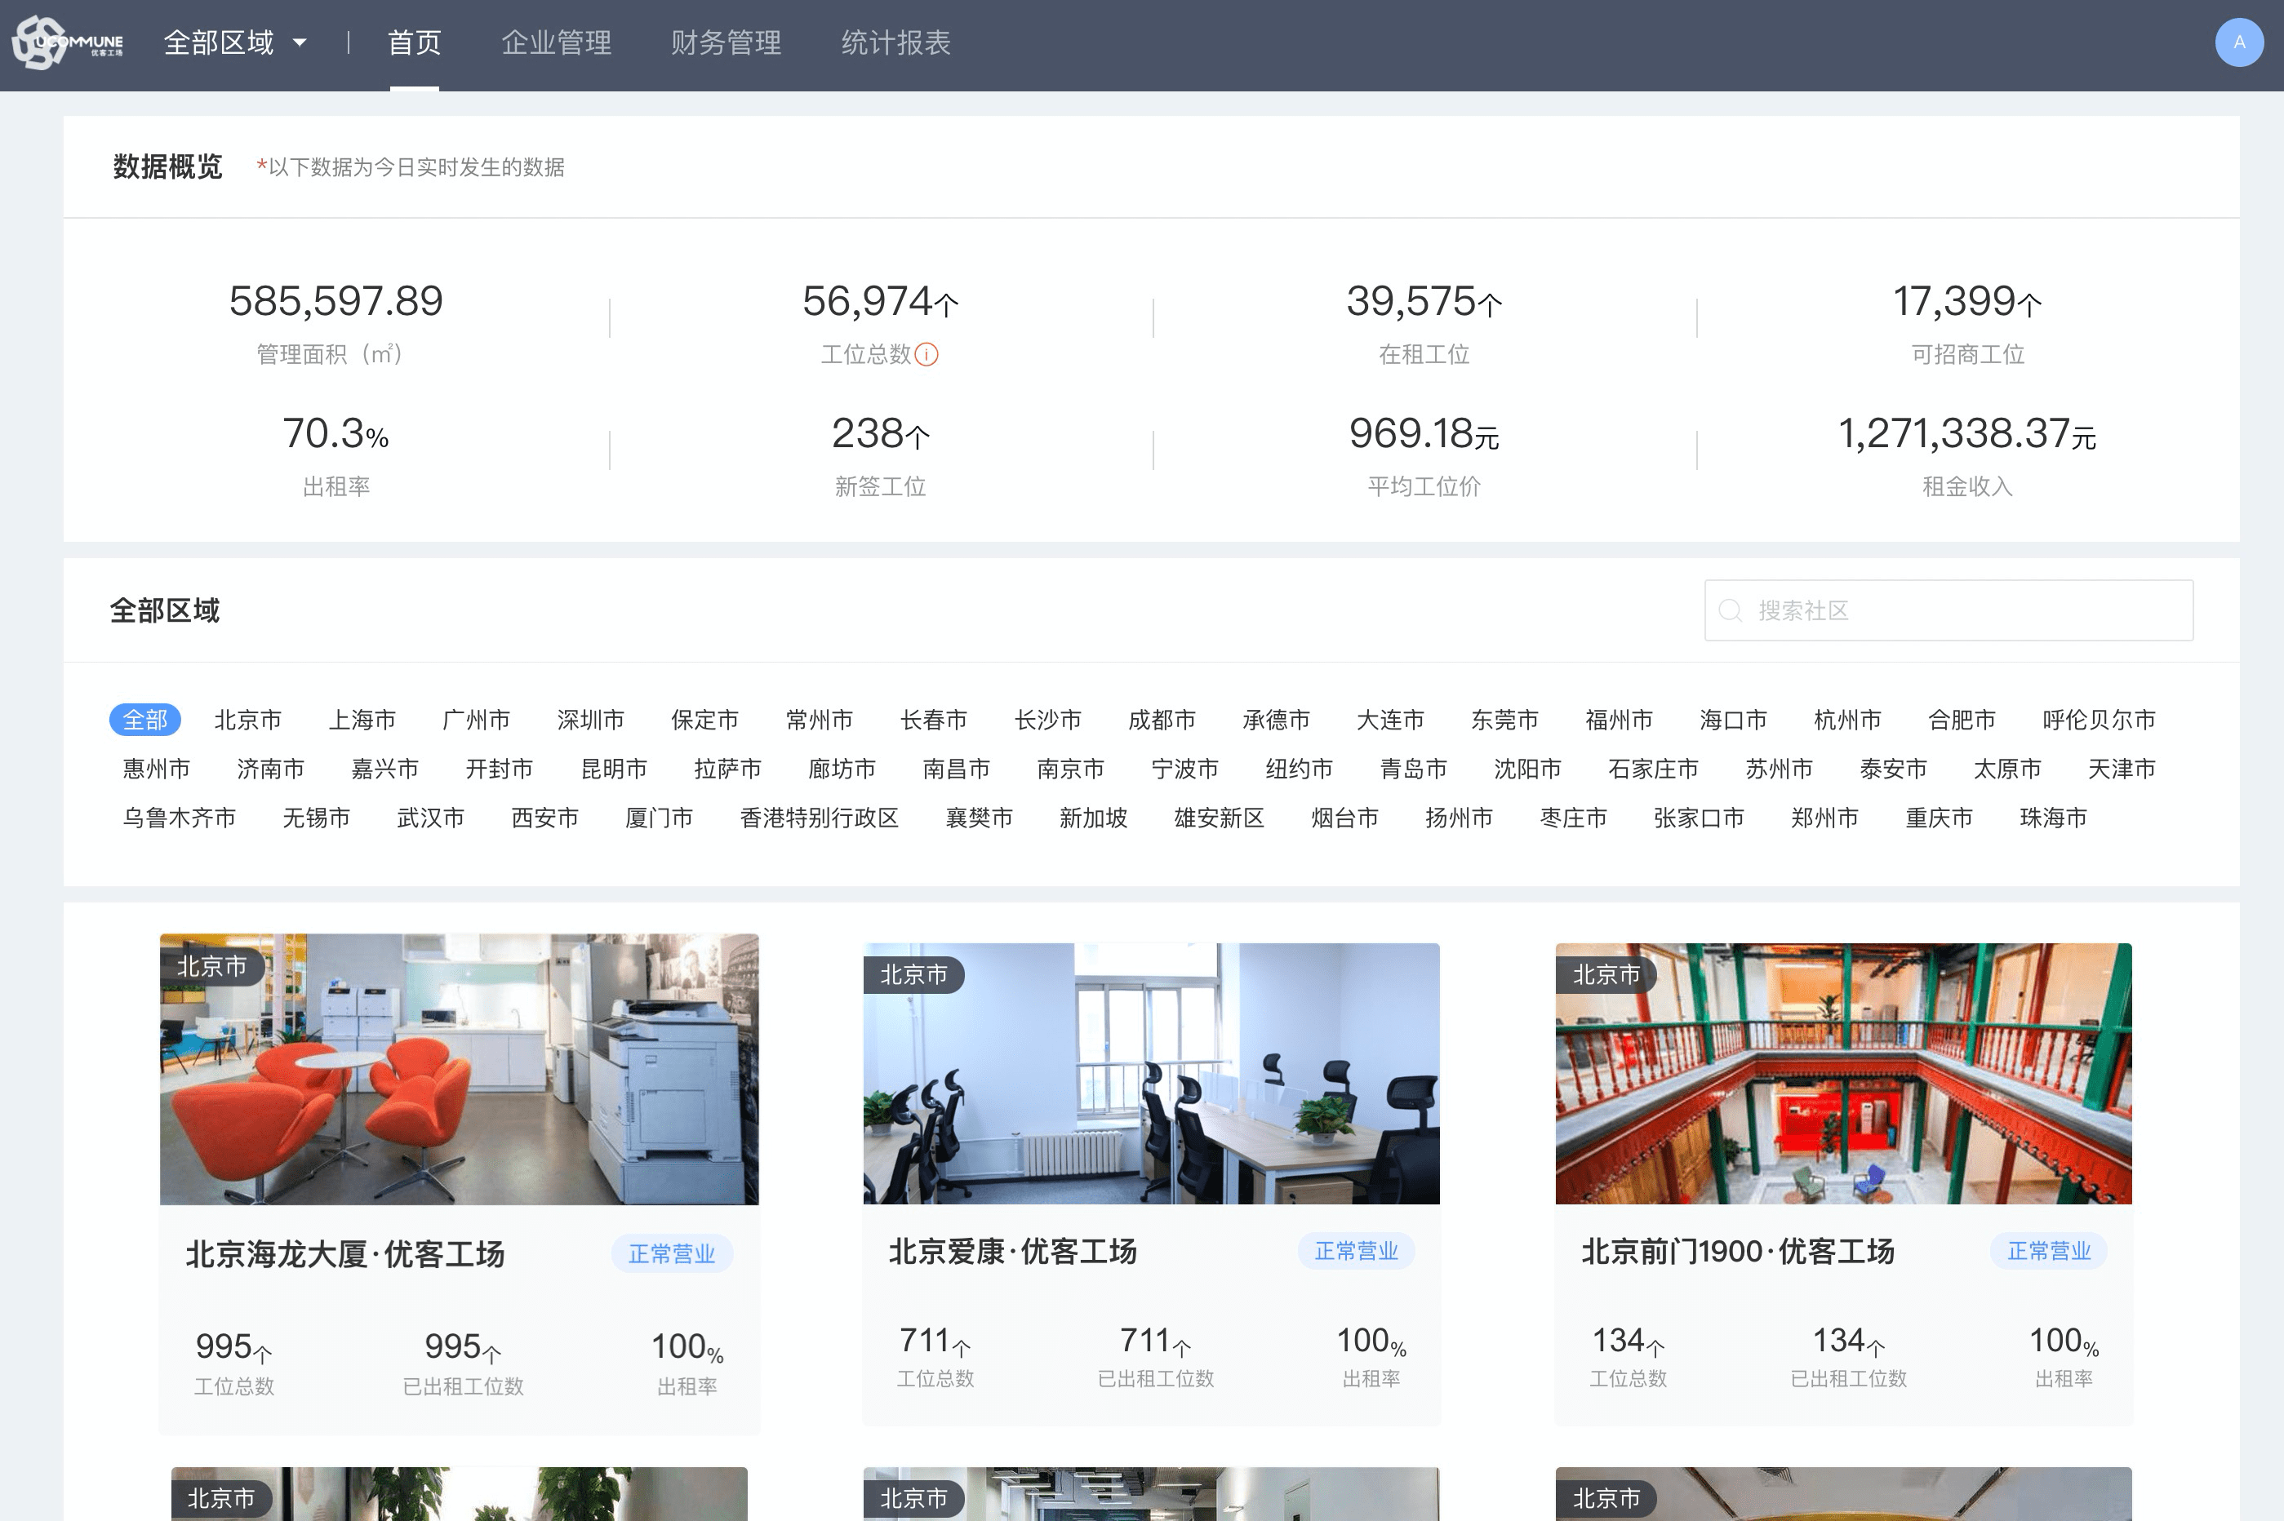Viewport: 2284px width, 1521px height.
Task: Filter by 福州市
Action: click(x=1620, y=720)
